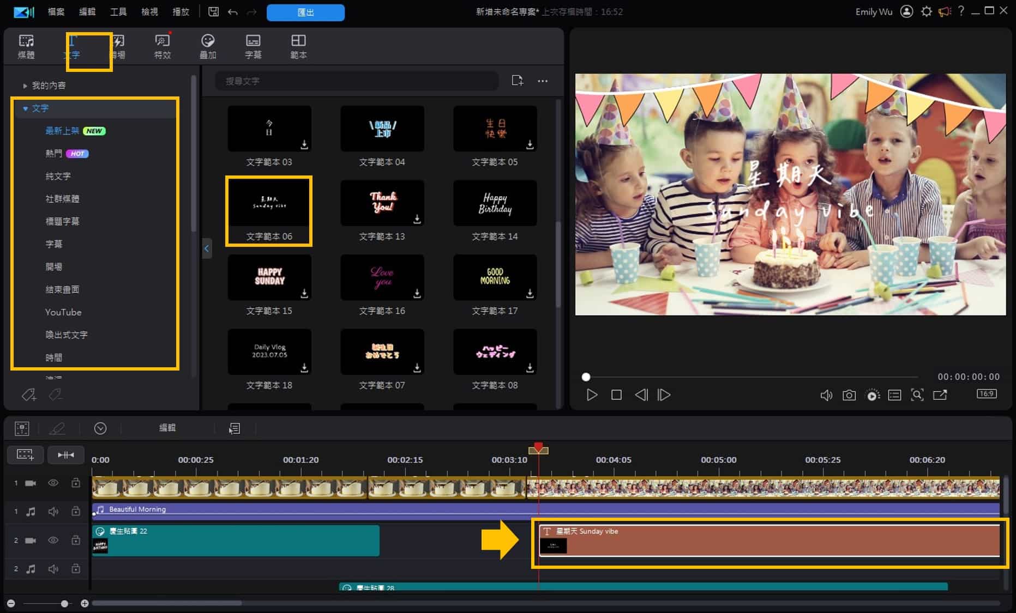Click the play button in preview
The image size is (1016, 613).
592,395
